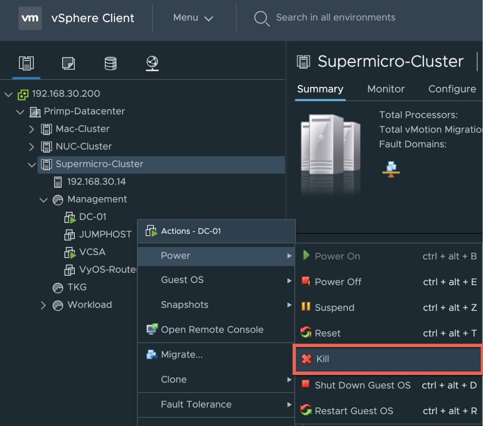Click the Suspend pause icon
This screenshot has width=483, height=426.
306,307
